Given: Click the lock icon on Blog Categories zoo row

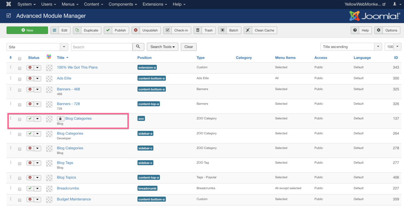Looking at the screenshot, I should click(60, 119).
